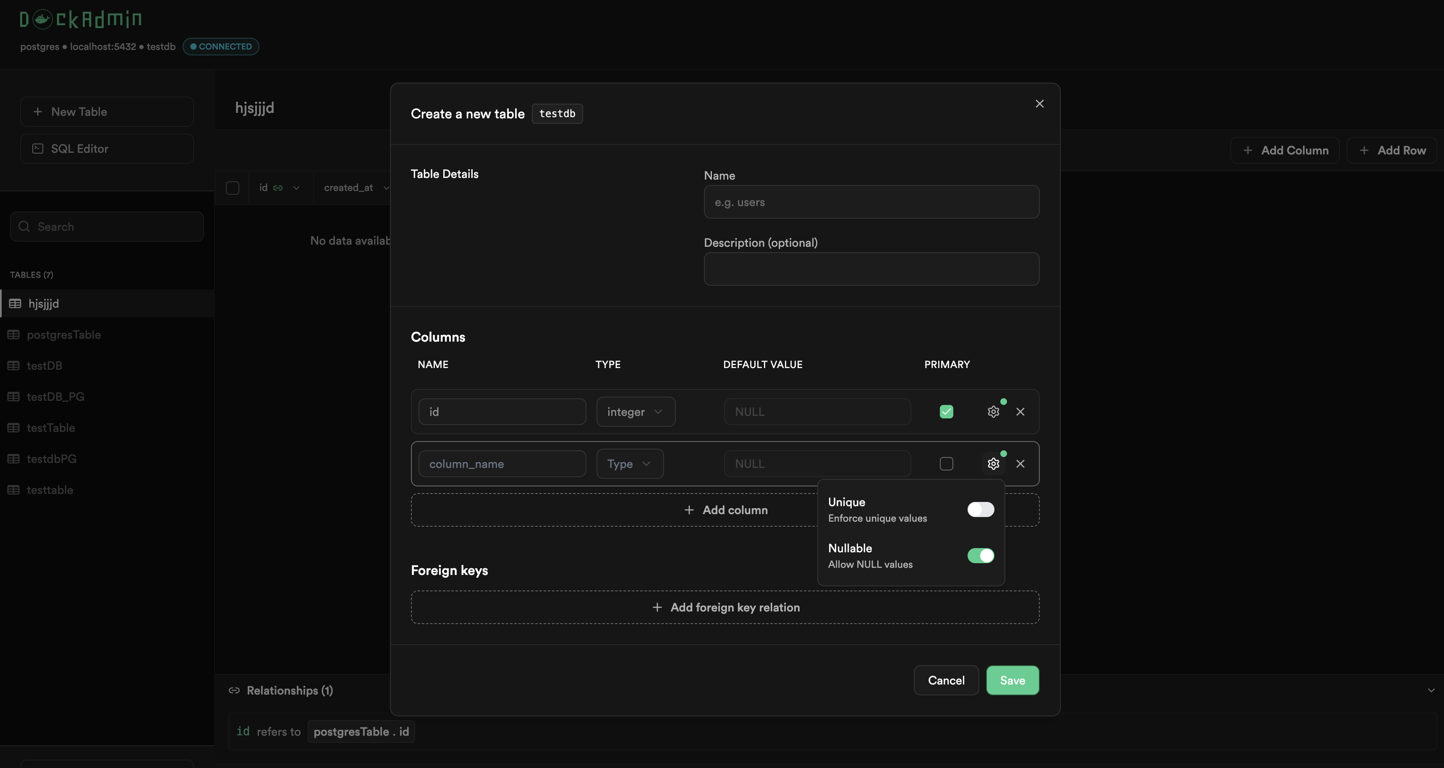Click the Add Column button
Screen dimensions: 1444x768
click(1285, 150)
